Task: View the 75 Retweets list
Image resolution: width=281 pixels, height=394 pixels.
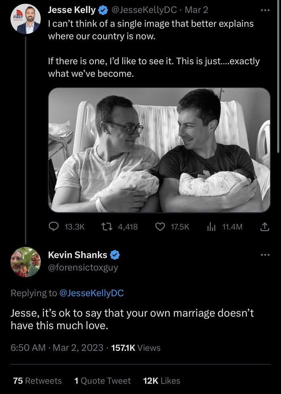Action: pos(39,381)
